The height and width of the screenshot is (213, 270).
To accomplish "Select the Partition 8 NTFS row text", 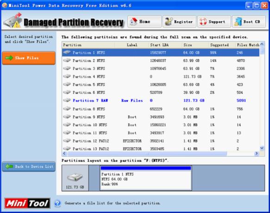I will (x=88, y=109).
